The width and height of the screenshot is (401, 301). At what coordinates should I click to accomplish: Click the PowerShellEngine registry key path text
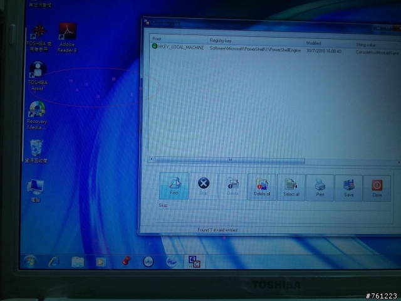pyautogui.click(x=255, y=50)
